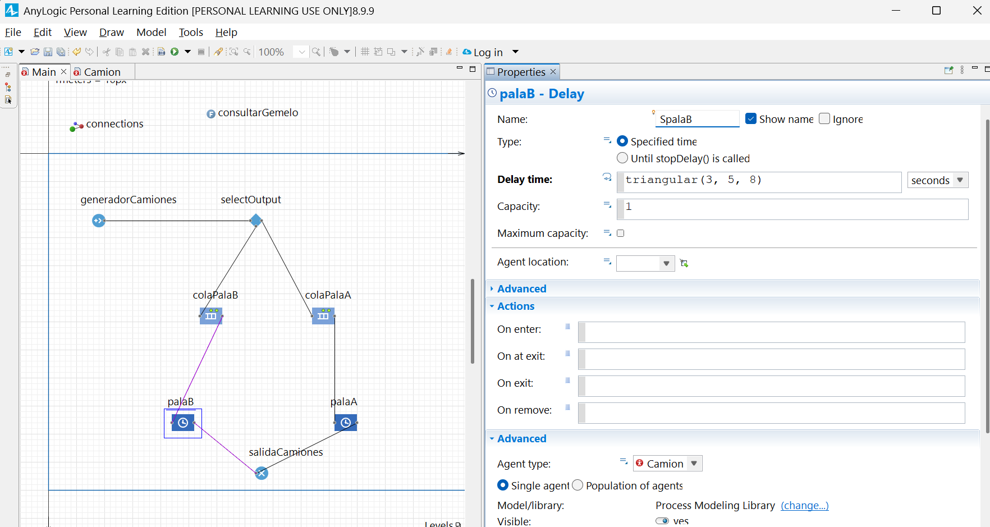Screen dimensions: 990x527
Task: Open the Draw menu
Action: click(112, 32)
